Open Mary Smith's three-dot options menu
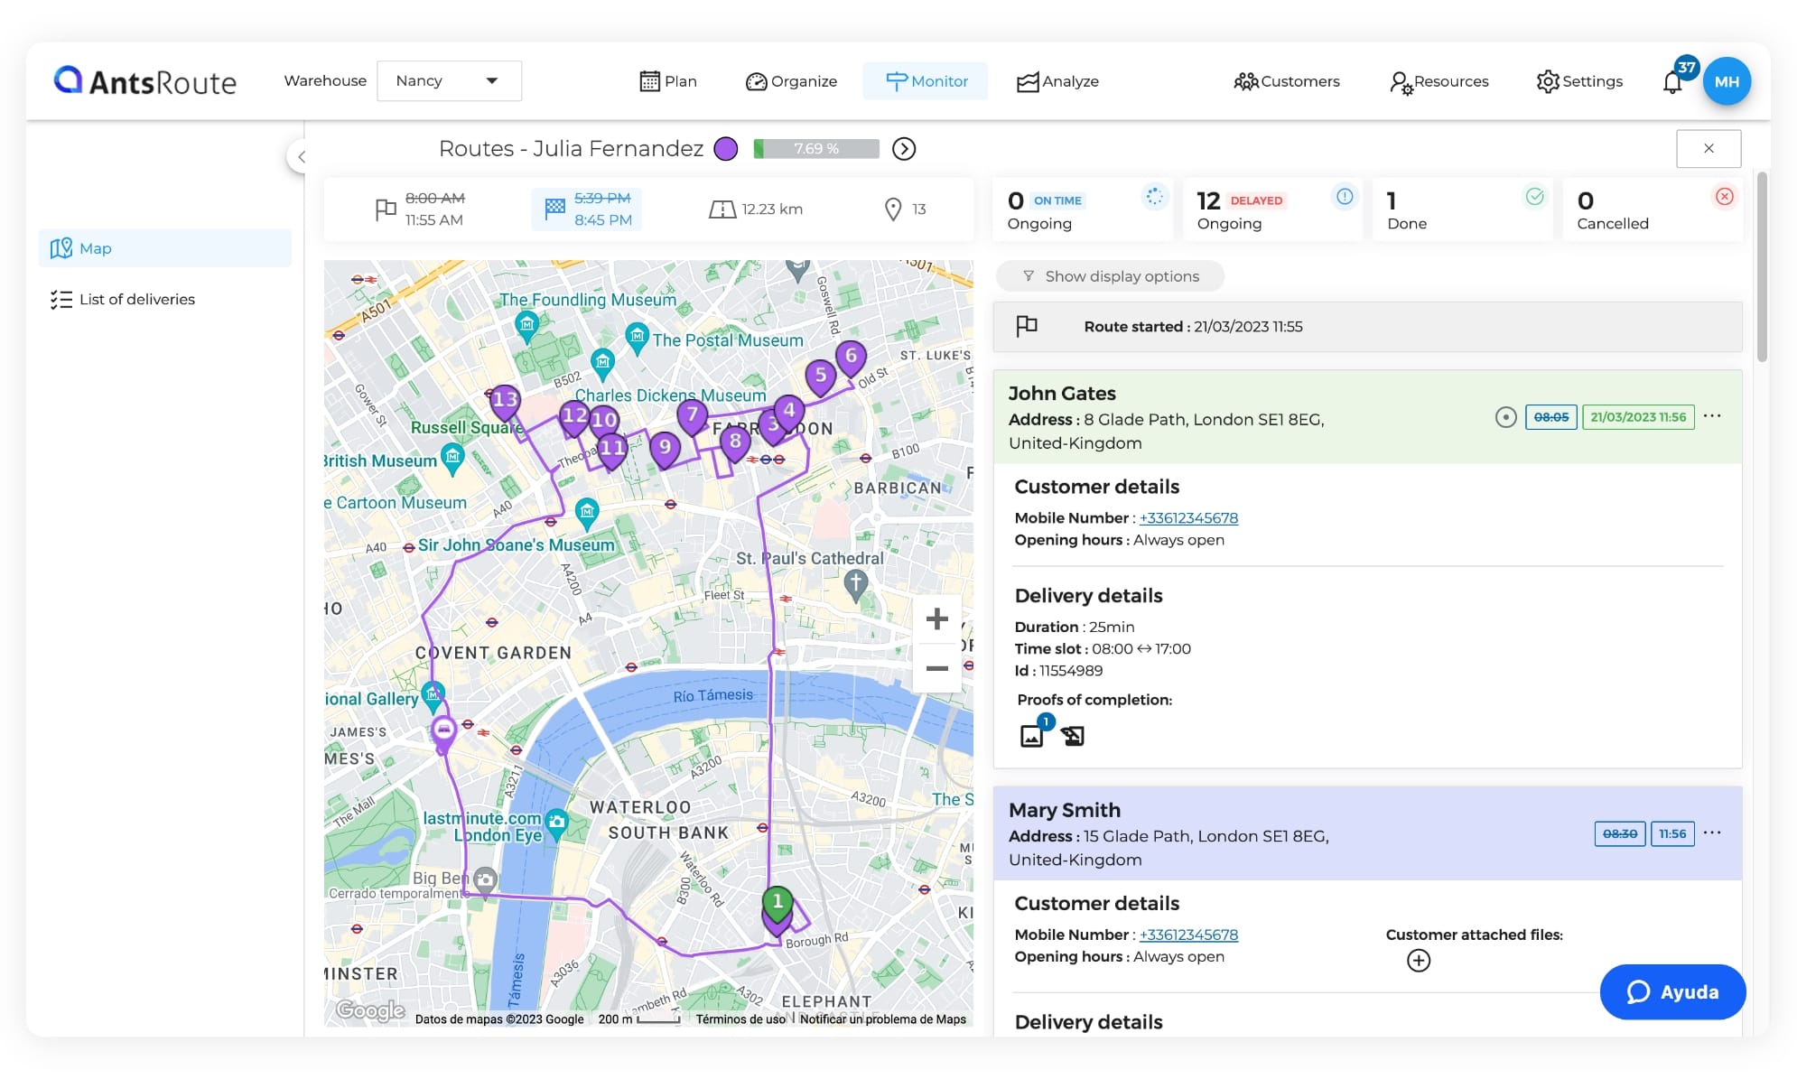This screenshot has width=1797, height=1079. pos(1712,833)
